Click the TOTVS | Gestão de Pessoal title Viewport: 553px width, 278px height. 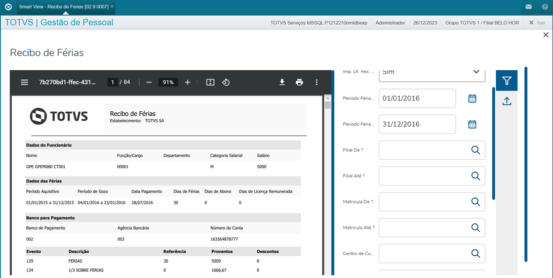click(59, 23)
